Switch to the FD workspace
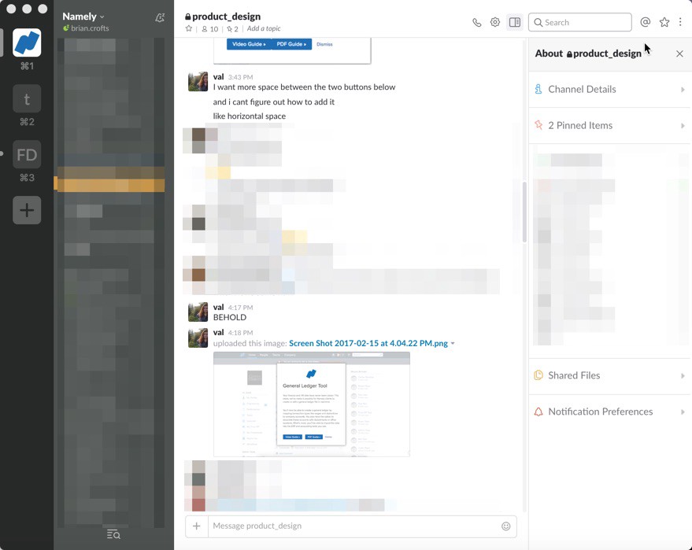692x550 pixels. pos(27,155)
